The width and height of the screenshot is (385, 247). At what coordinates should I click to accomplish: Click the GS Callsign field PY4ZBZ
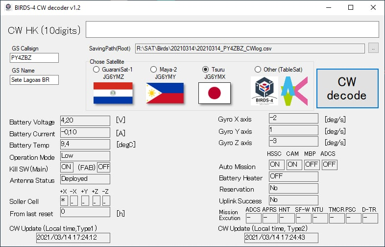tap(34, 58)
